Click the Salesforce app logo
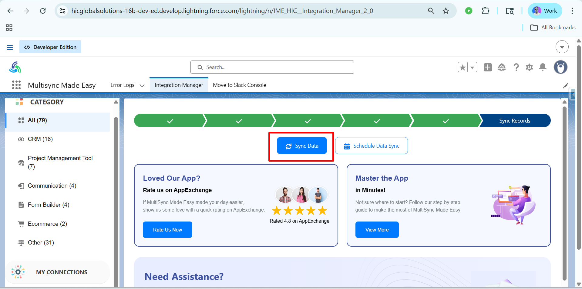582x289 pixels. coord(15,67)
